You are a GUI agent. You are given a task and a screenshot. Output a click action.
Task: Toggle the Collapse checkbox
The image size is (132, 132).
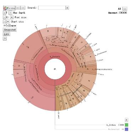4,26
